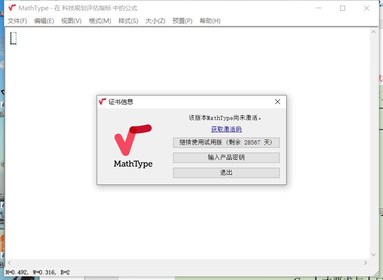383x280 pixels.
Task: Click the 获取激活码 link
Action: click(227, 129)
